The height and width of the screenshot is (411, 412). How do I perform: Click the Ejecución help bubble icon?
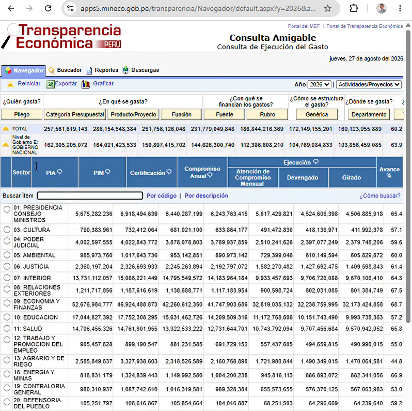pos(316,162)
